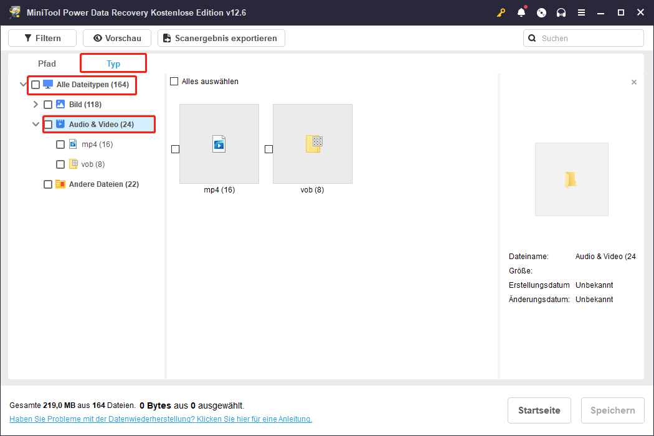The height and width of the screenshot is (436, 654).
Task: Tick the Bild (118) checkbox
Action: click(48, 105)
